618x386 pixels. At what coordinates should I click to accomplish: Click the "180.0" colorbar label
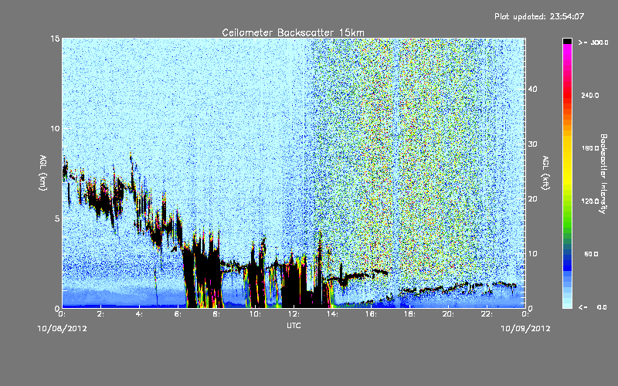(590, 148)
